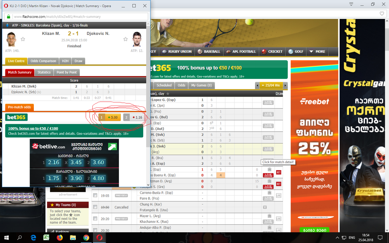Tick checkbox for cancelled 19:50 Chung match

click(x=95, y=207)
